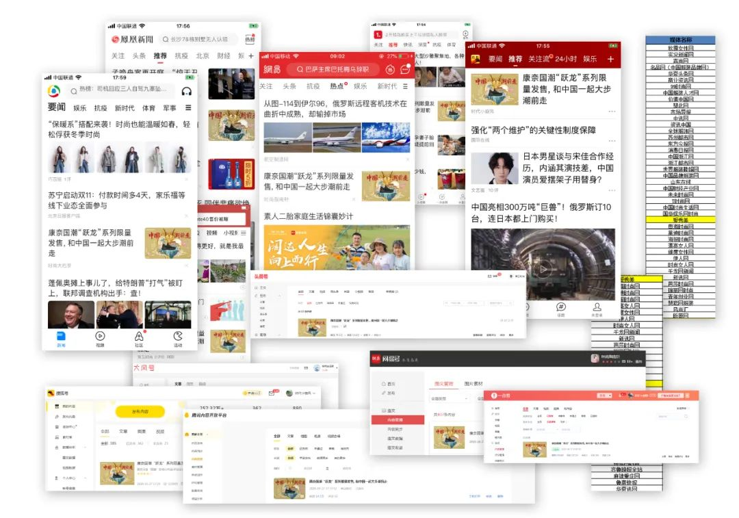The image size is (739, 518).
Task: Open 日本男星谈与宋佳合作经历 article in Sohu
Action: [x=568, y=168]
